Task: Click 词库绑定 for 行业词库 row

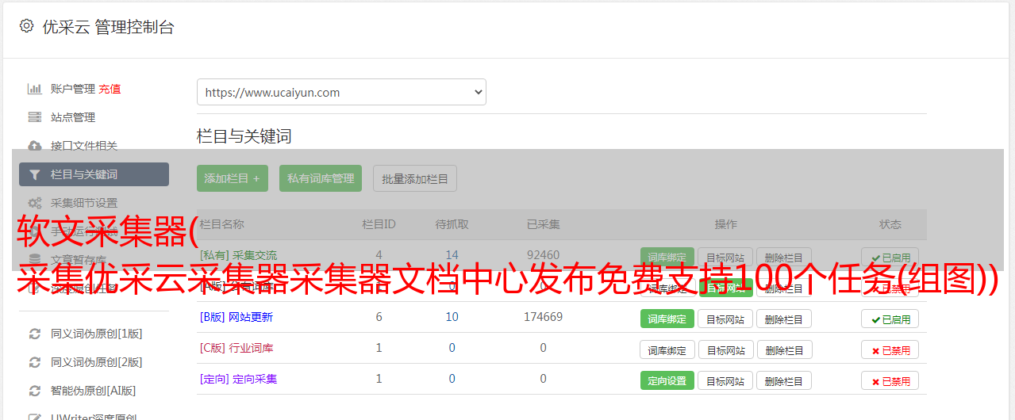Action: click(667, 349)
